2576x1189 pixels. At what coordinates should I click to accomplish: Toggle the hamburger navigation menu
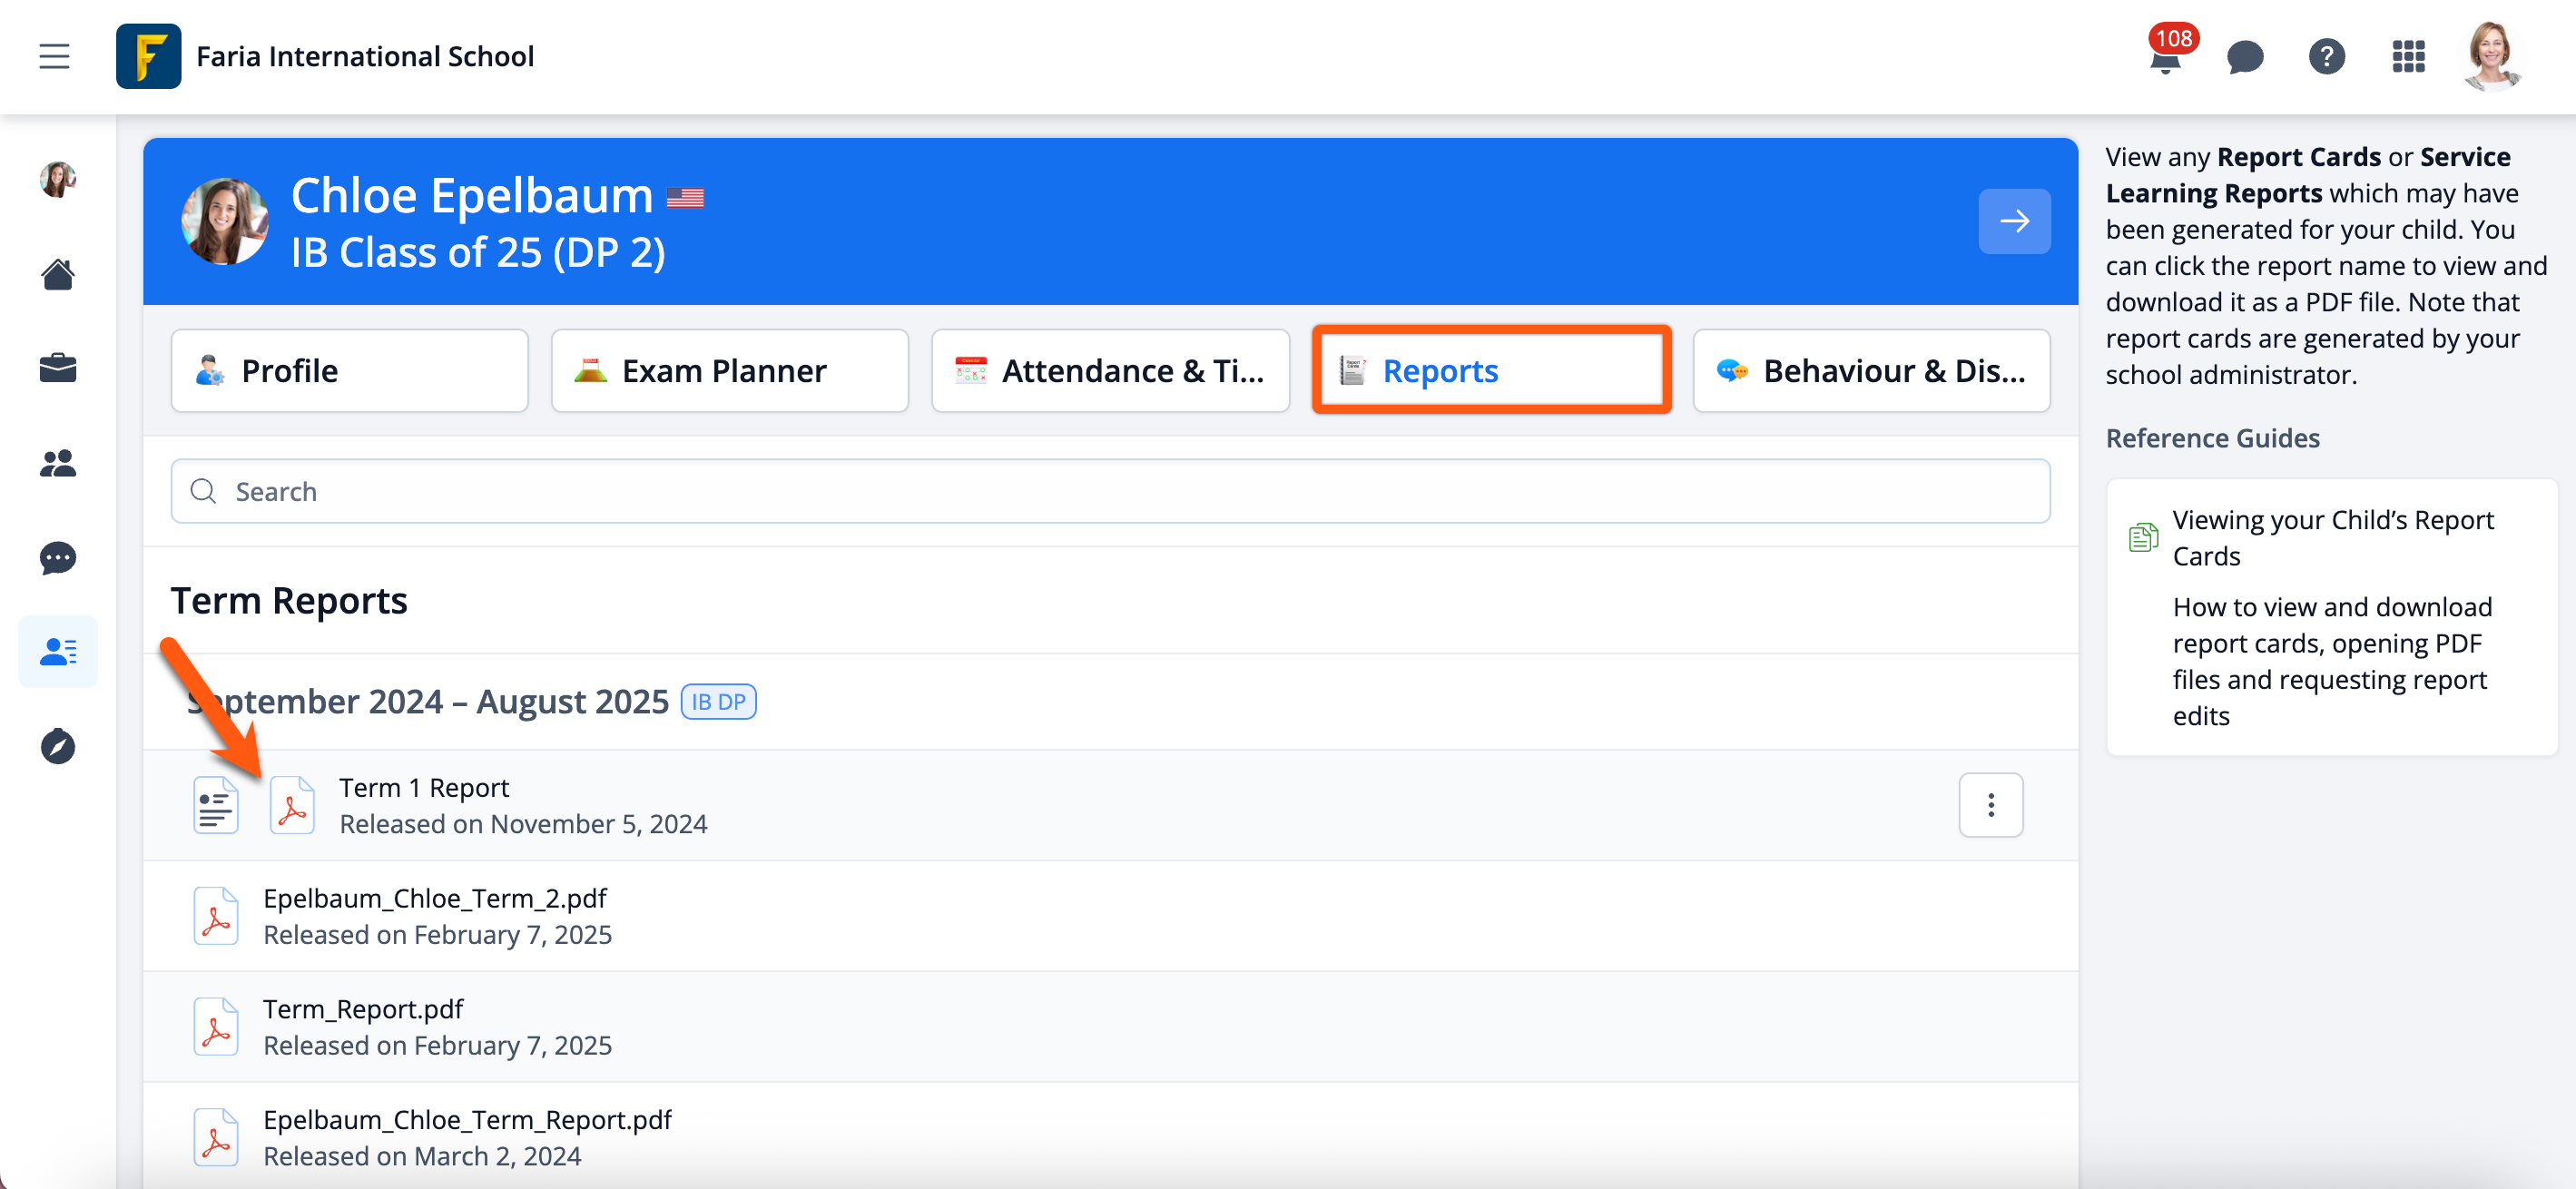point(54,56)
